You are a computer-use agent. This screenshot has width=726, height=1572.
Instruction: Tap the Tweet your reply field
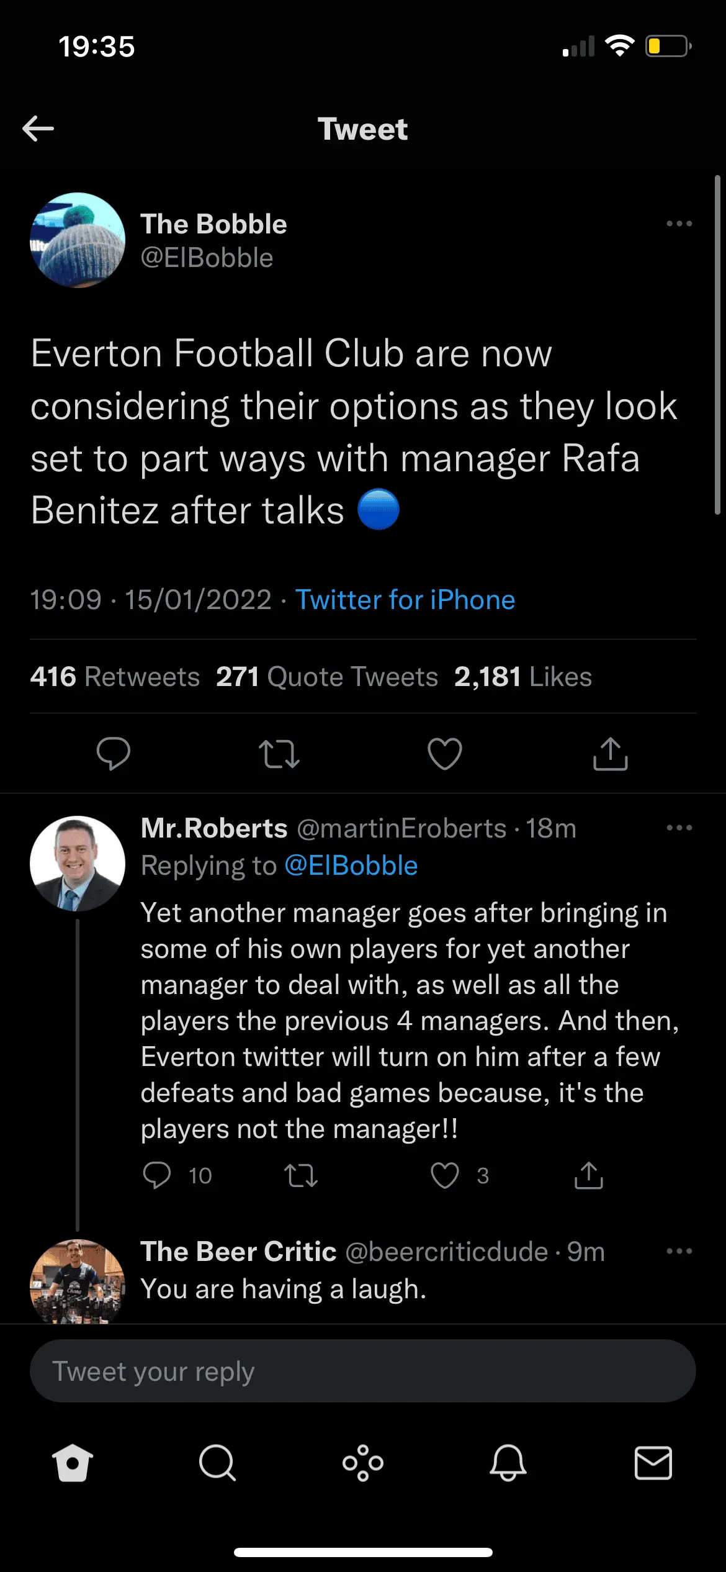(363, 1371)
